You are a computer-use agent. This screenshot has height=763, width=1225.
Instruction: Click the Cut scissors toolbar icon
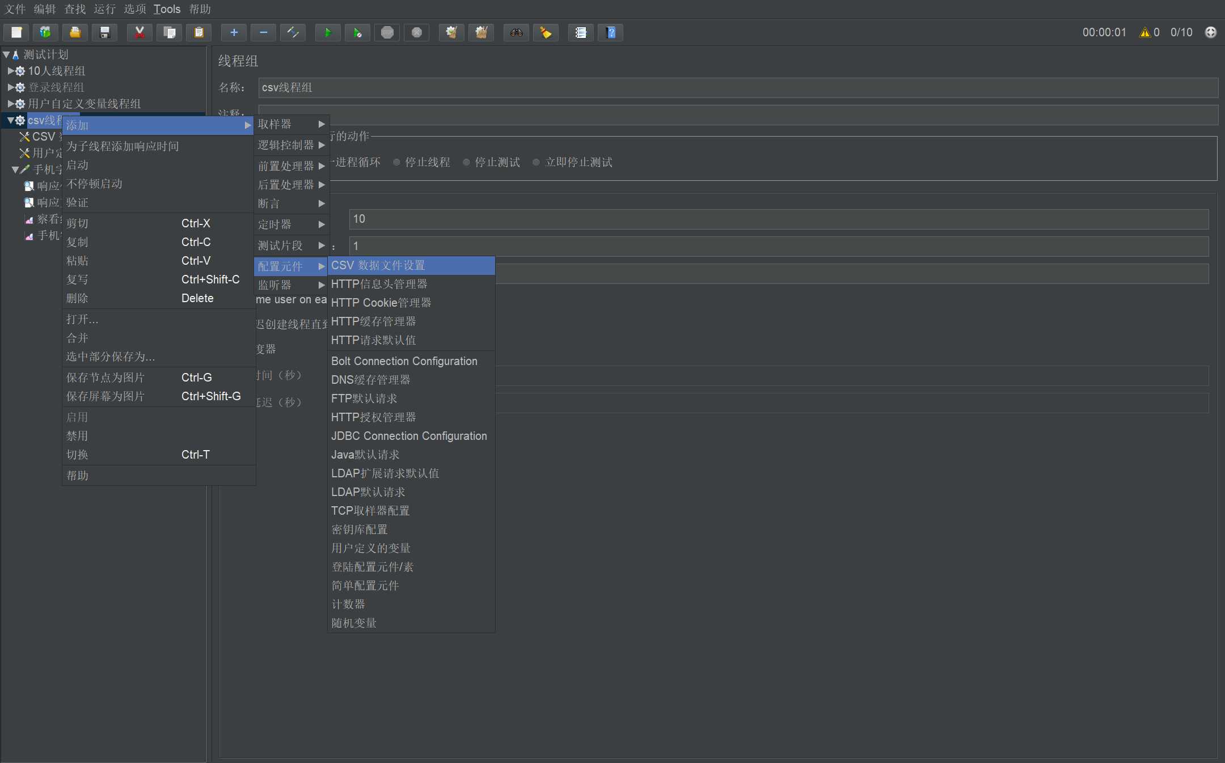coord(140,32)
